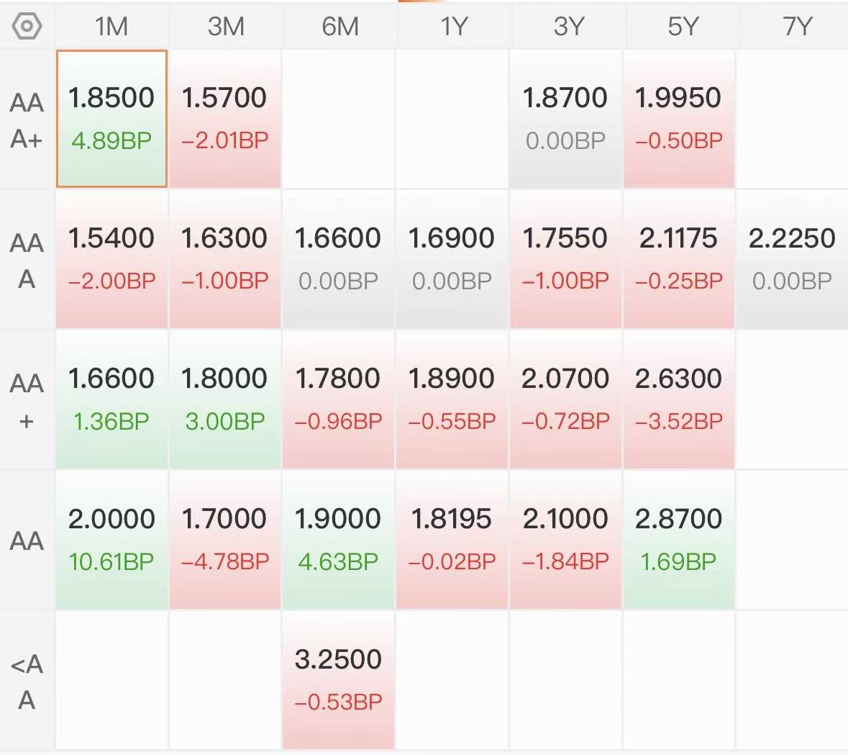Select the <AAA row label
The height and width of the screenshot is (755, 848).
point(27,681)
